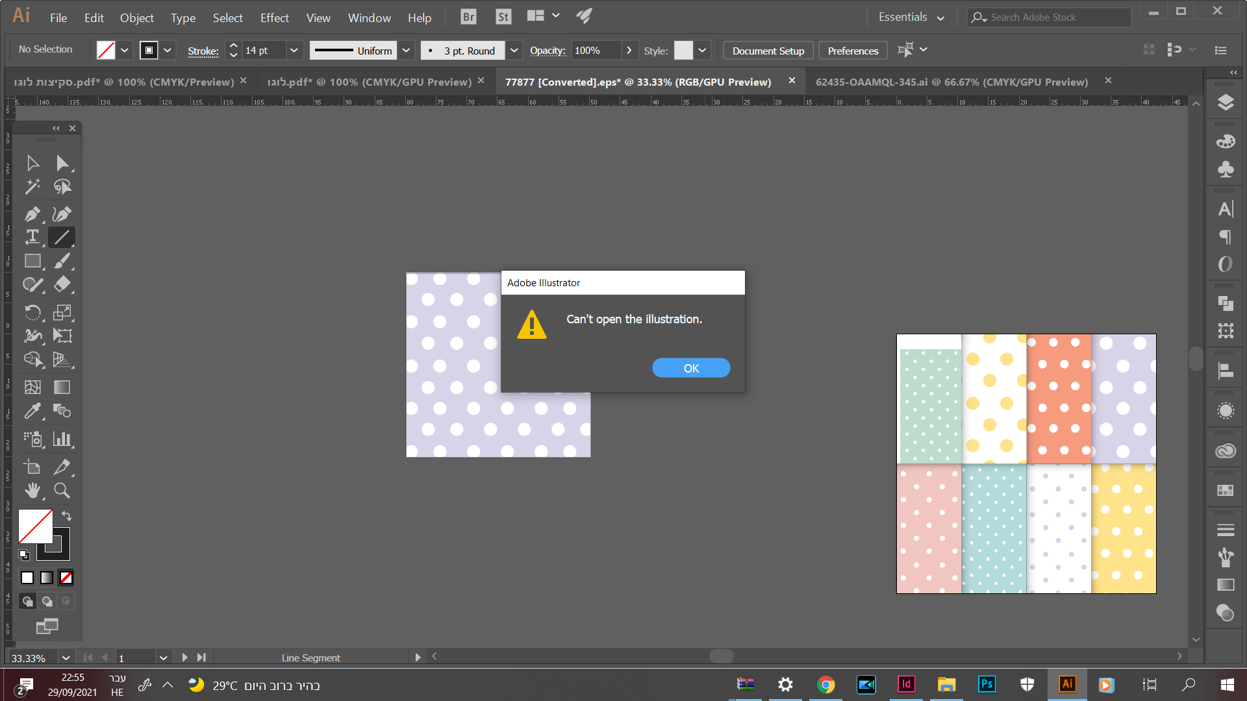This screenshot has height=701, width=1247.
Task: Select the Magic Wand tool
Action: (x=32, y=187)
